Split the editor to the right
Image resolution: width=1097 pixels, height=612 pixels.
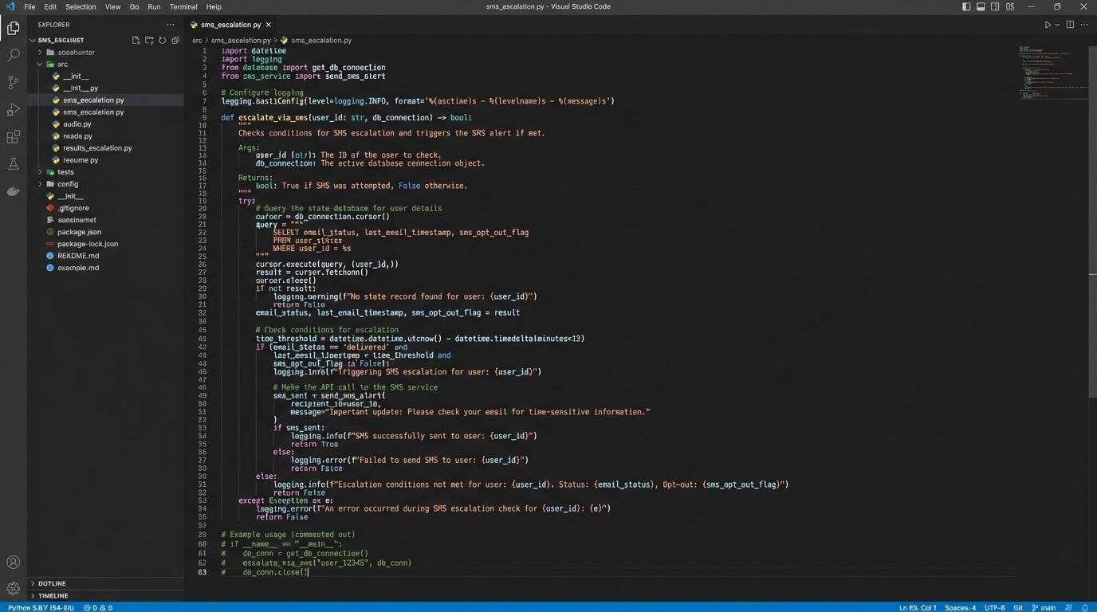pyautogui.click(x=1070, y=25)
